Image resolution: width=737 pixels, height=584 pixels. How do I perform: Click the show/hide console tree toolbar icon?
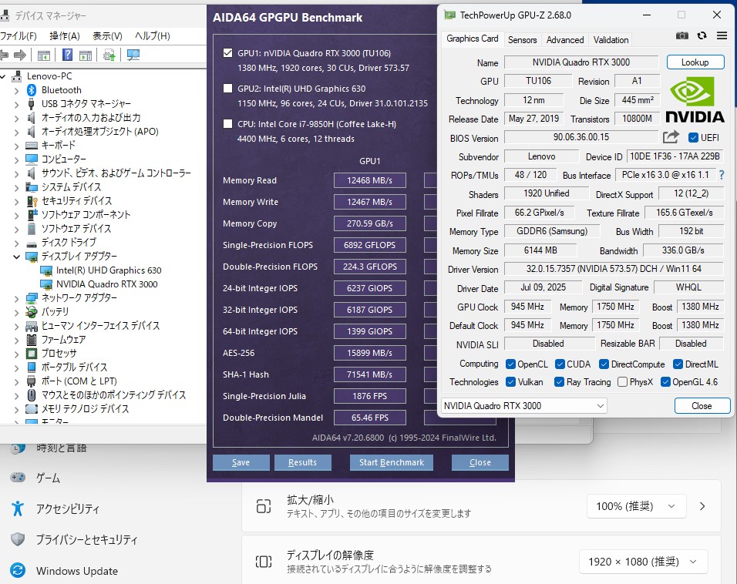[44, 56]
